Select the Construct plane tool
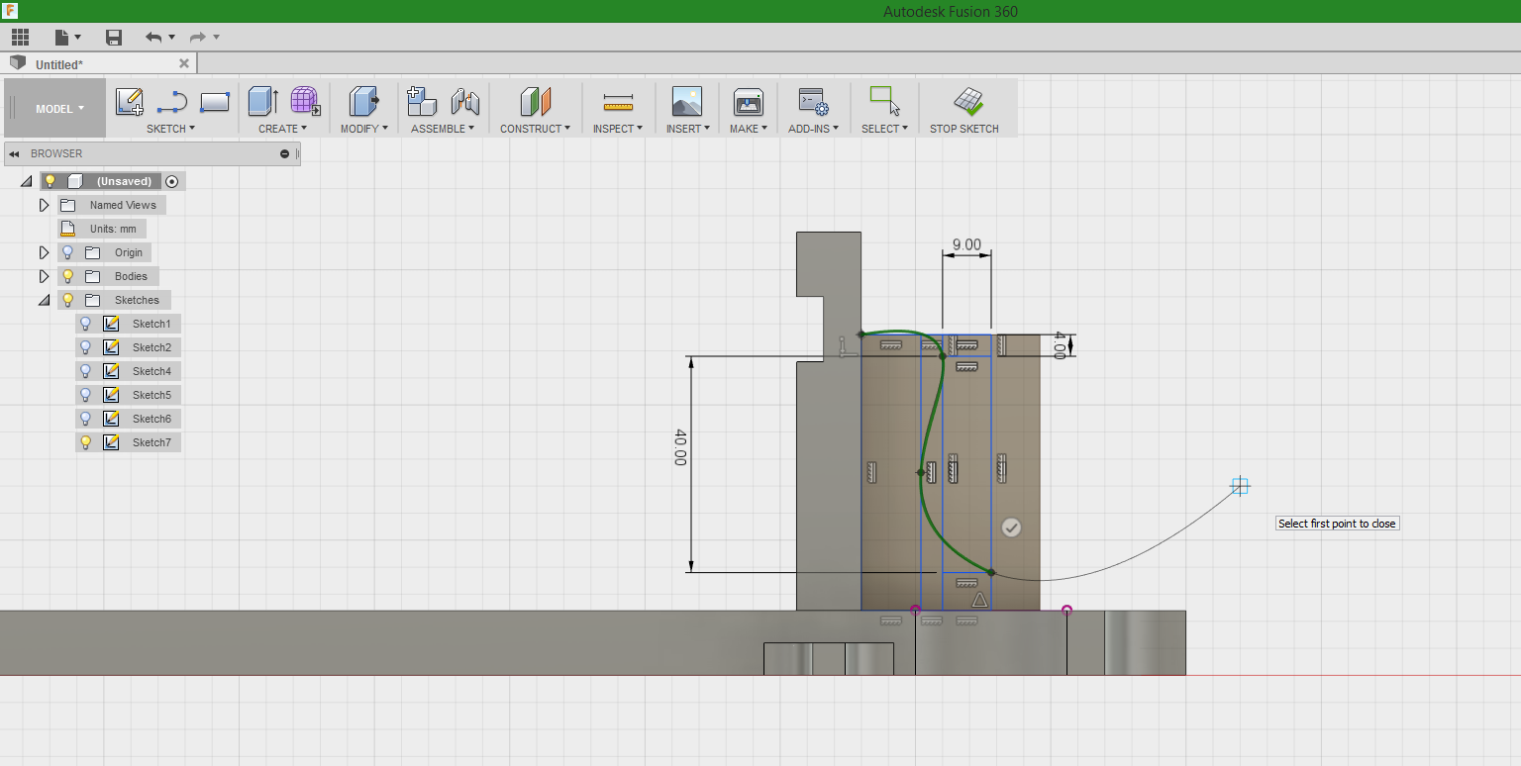The image size is (1521, 766). coord(535,101)
